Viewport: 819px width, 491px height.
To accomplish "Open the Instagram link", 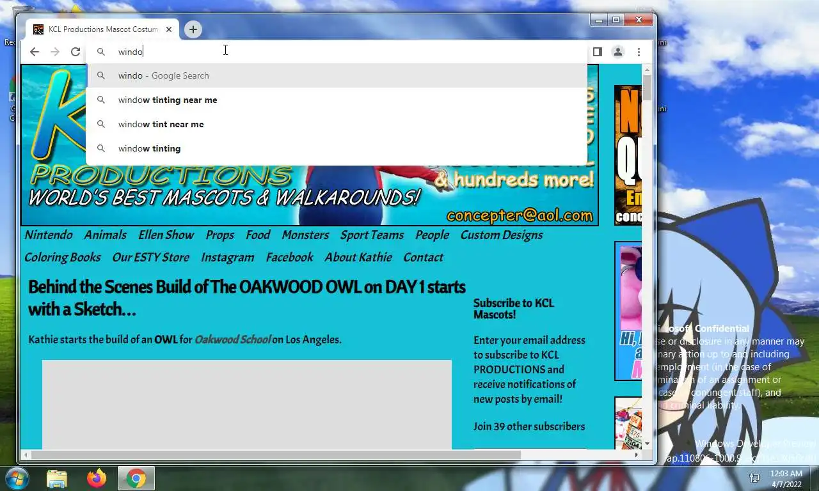I will tap(228, 258).
